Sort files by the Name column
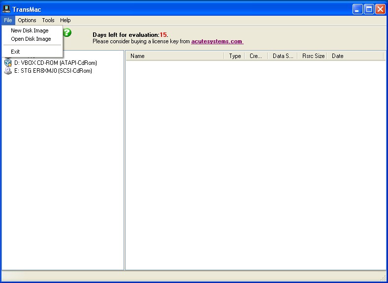The height and width of the screenshot is (283, 388). (x=175, y=56)
